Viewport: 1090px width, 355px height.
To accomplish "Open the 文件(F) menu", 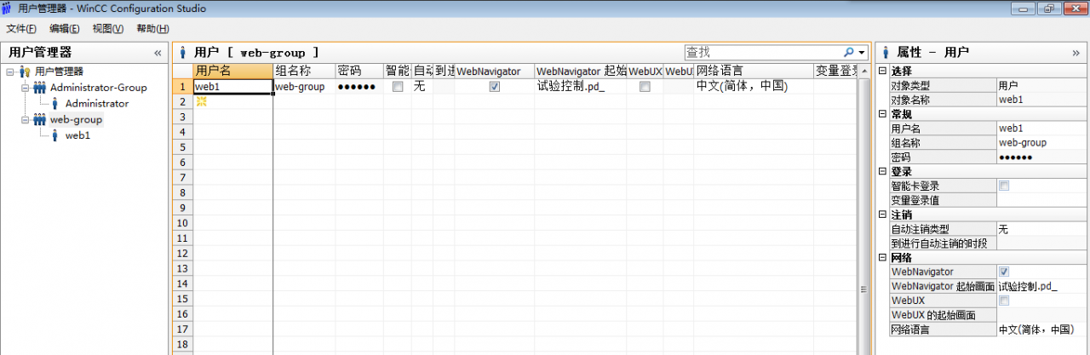I will [20, 29].
